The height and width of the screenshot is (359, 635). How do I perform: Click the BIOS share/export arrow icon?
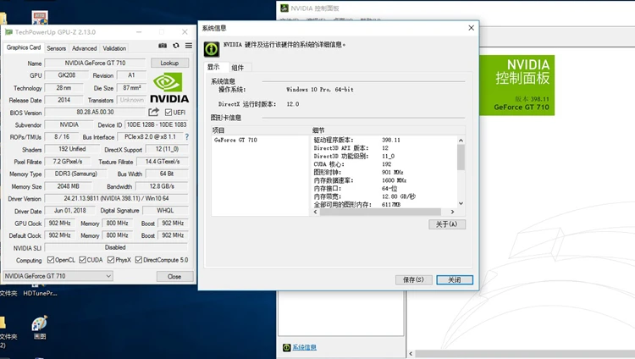click(153, 112)
